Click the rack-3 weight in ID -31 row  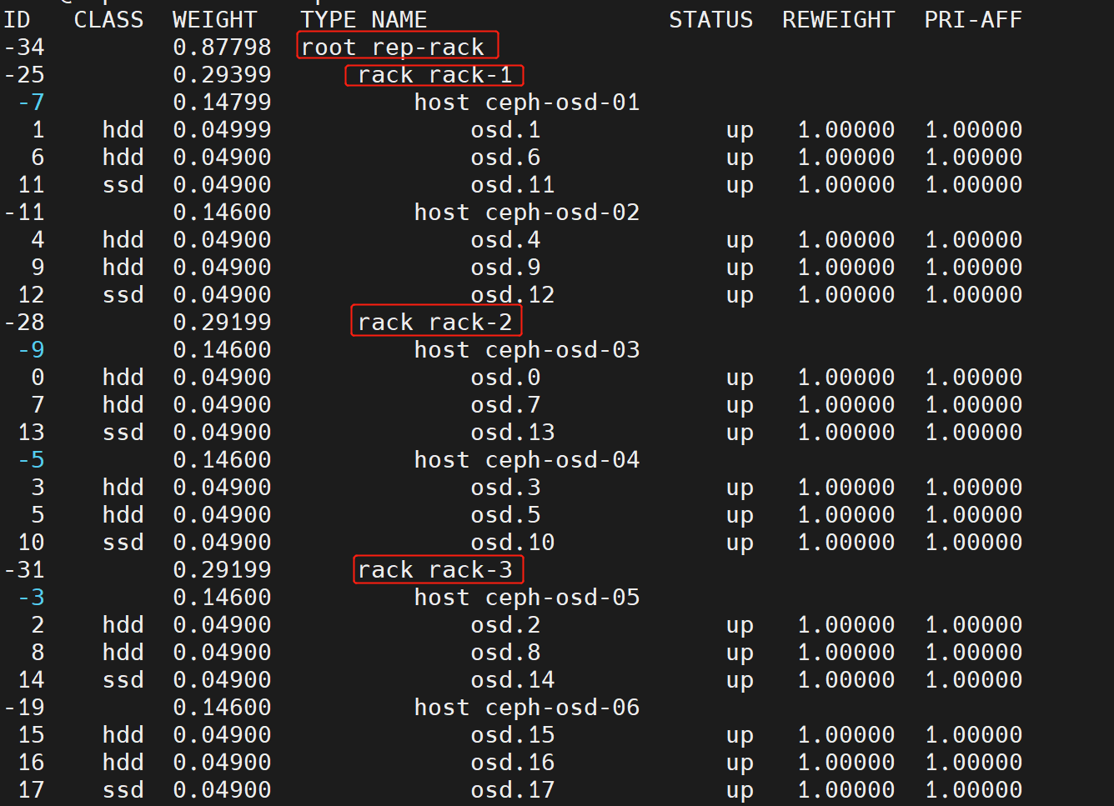pos(222,570)
